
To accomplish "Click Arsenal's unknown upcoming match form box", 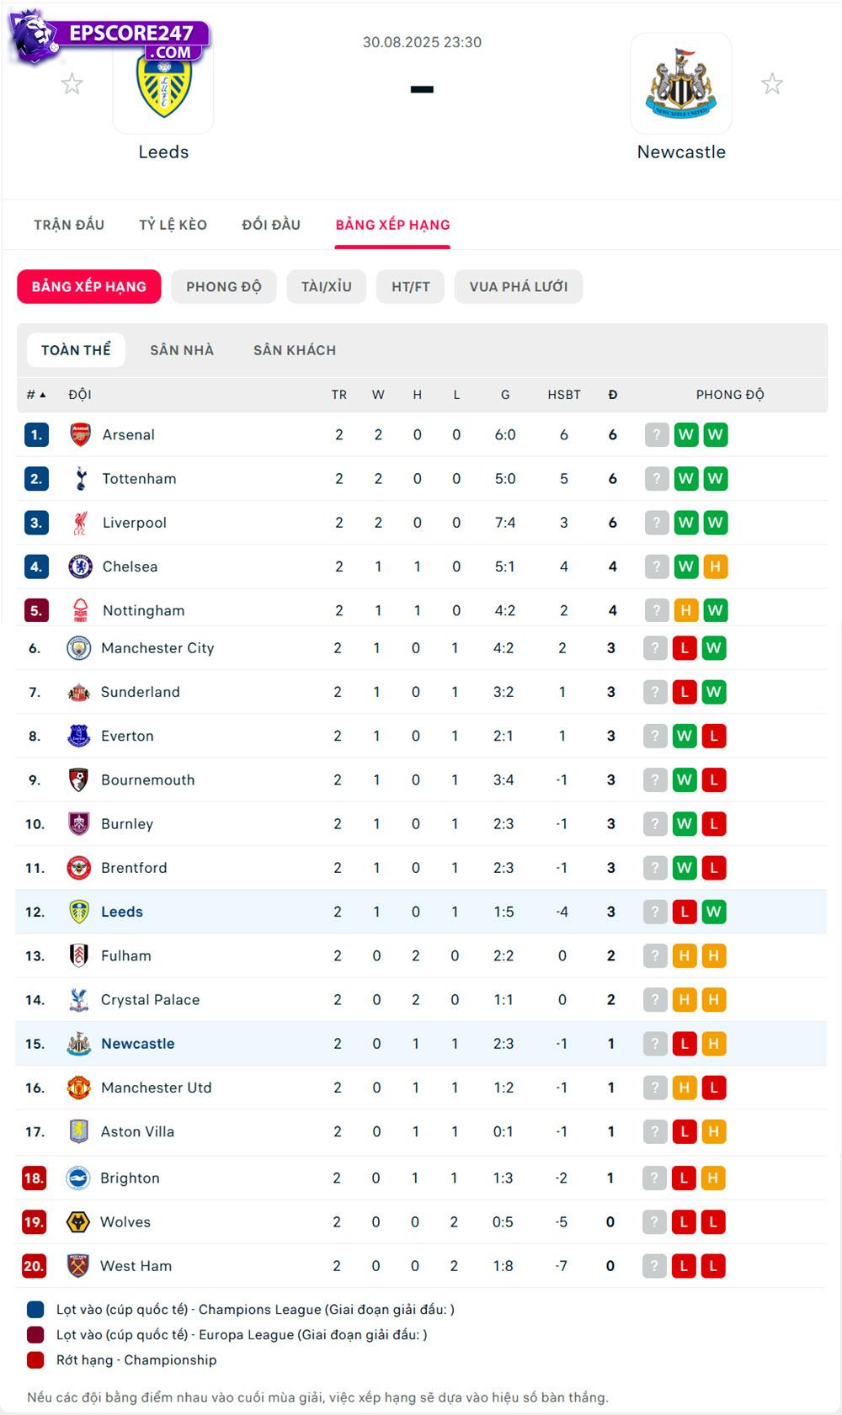I will pyautogui.click(x=657, y=435).
